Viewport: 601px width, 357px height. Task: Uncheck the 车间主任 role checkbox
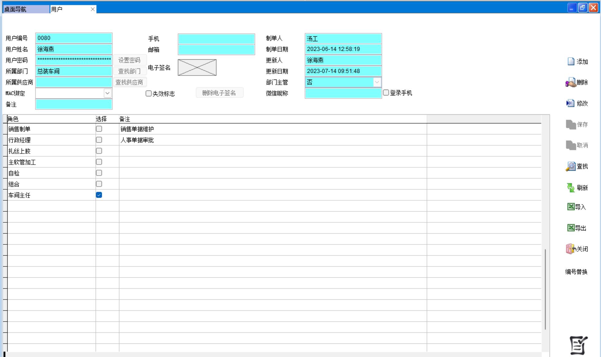tap(99, 195)
